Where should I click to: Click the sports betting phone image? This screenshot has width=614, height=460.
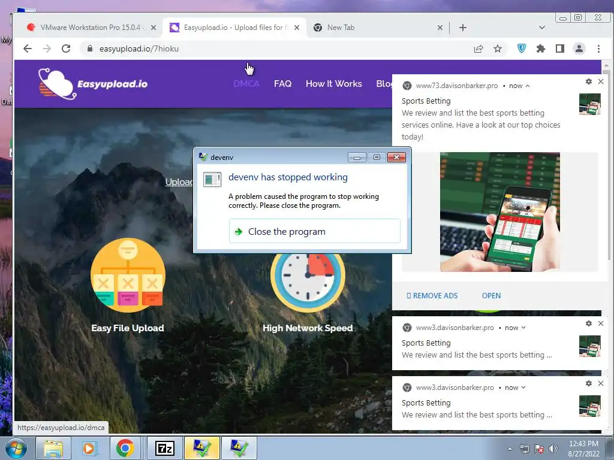click(499, 212)
